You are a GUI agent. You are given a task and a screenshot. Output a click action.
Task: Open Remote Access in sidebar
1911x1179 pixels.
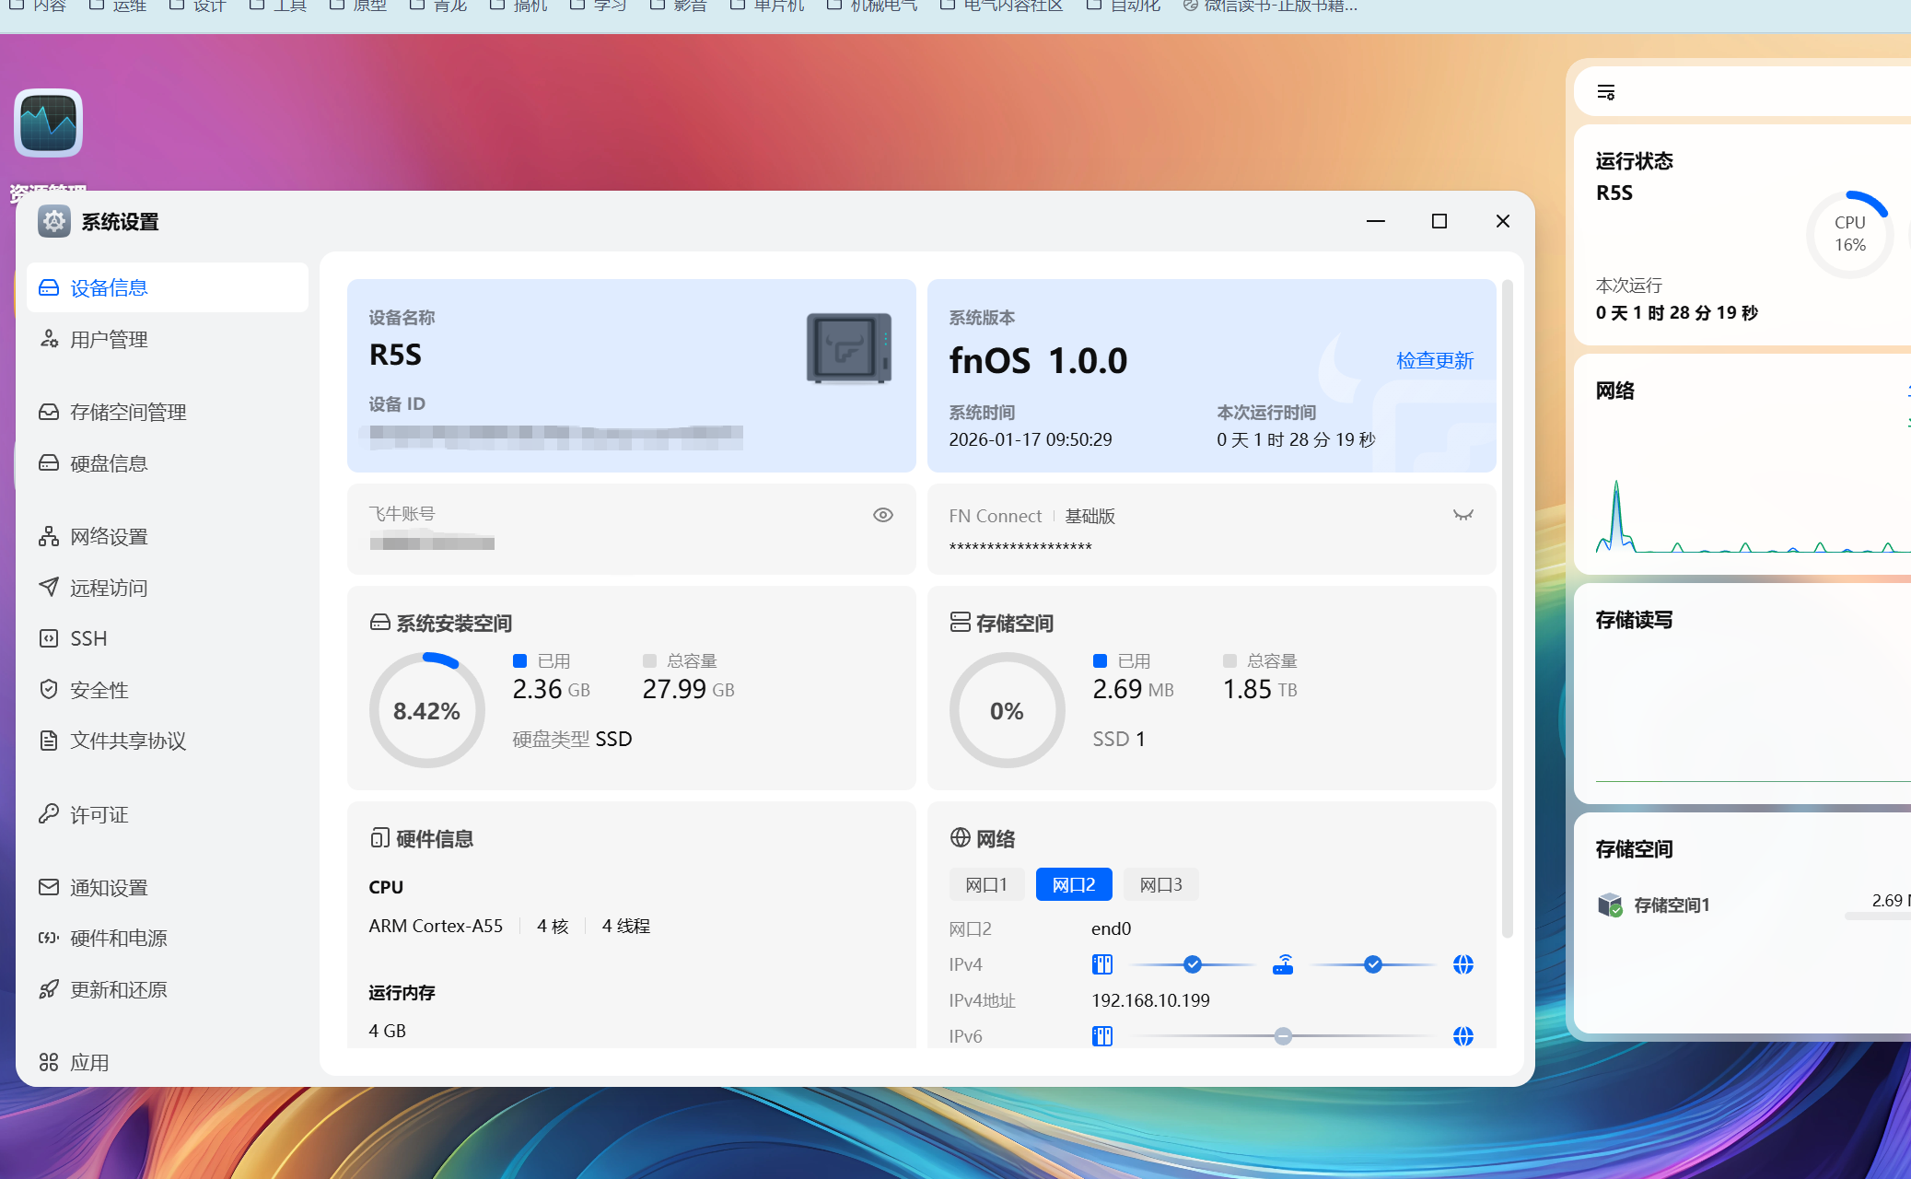click(108, 588)
